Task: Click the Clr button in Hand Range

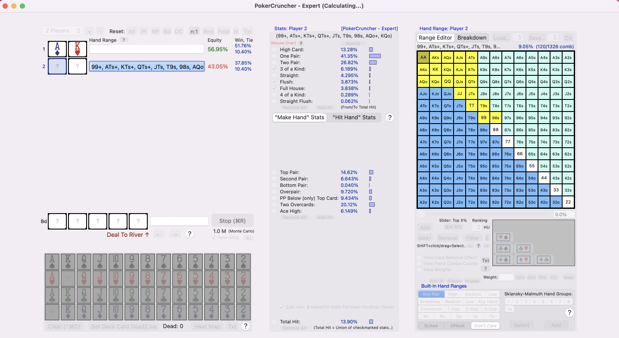Action: pos(569,38)
